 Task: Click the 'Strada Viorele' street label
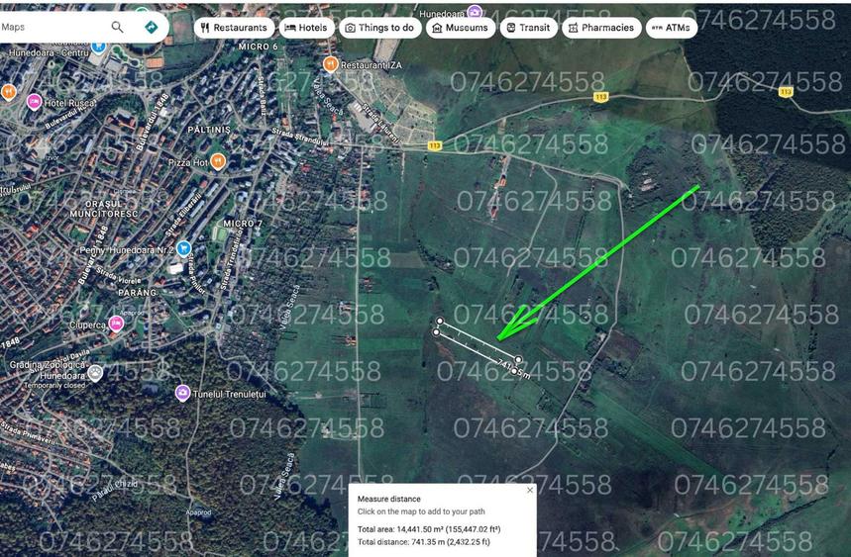click(x=118, y=276)
